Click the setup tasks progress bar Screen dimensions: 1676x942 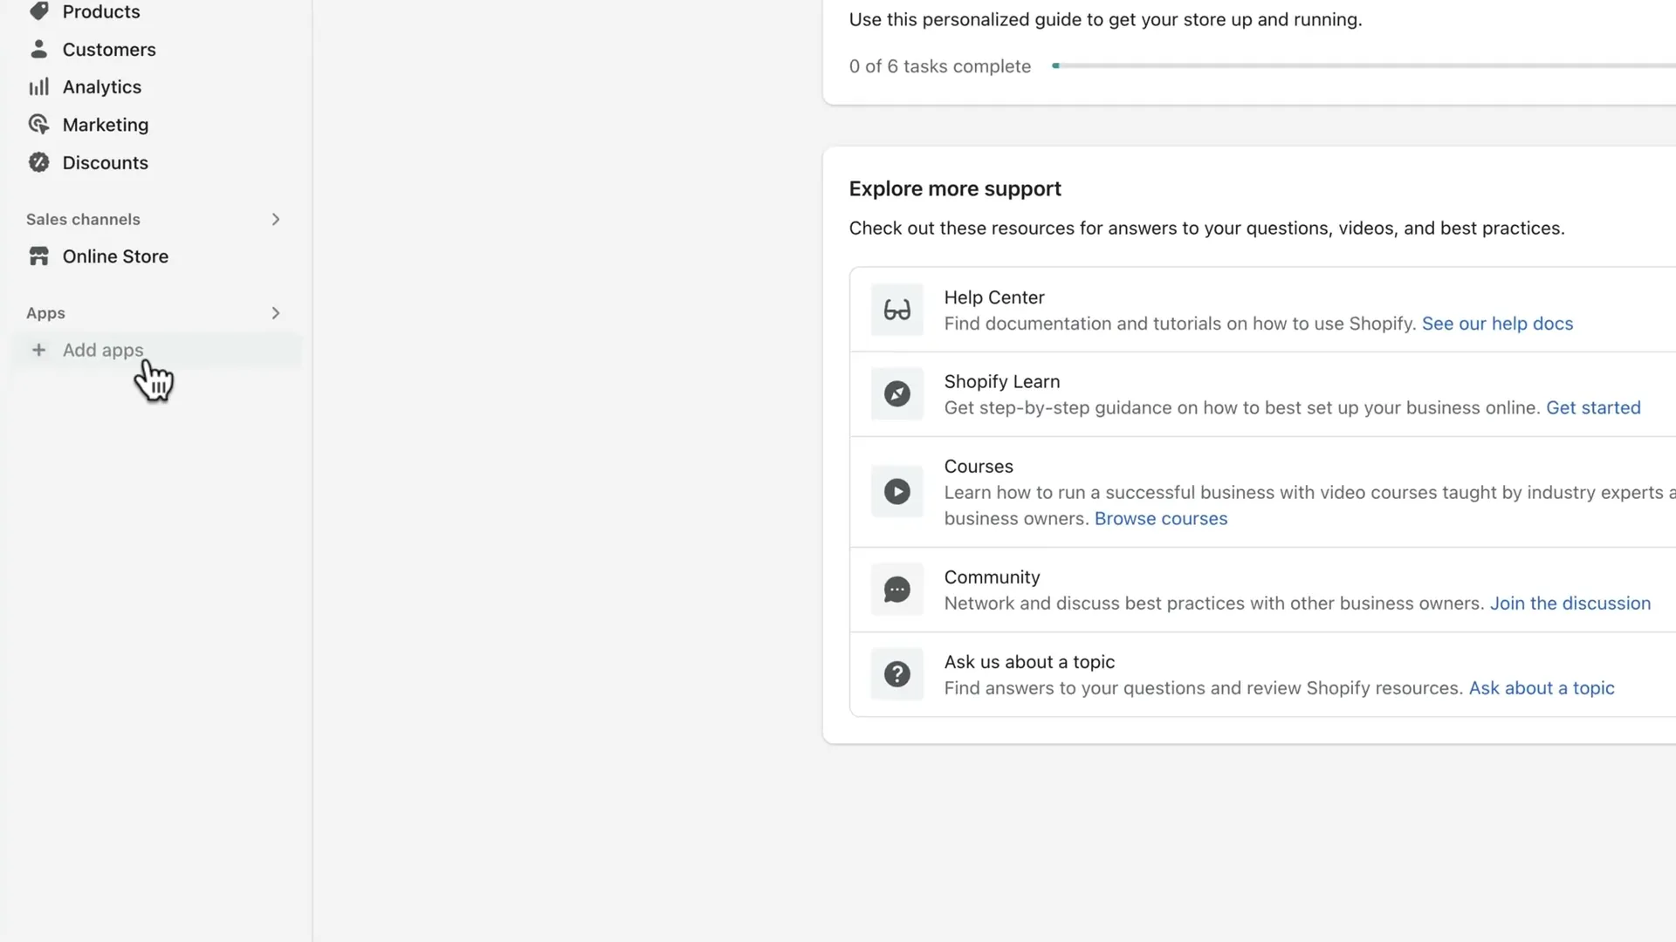tap(1363, 65)
